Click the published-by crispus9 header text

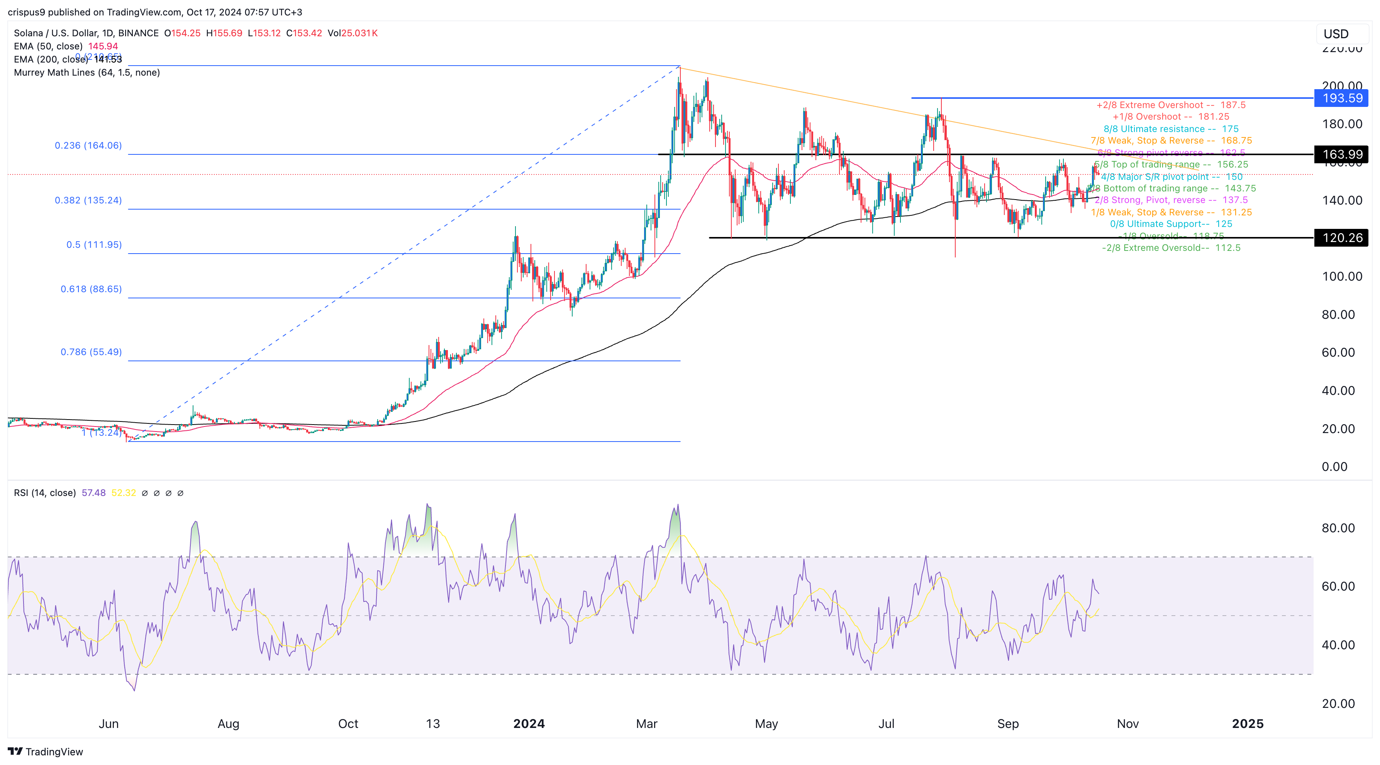(x=155, y=12)
